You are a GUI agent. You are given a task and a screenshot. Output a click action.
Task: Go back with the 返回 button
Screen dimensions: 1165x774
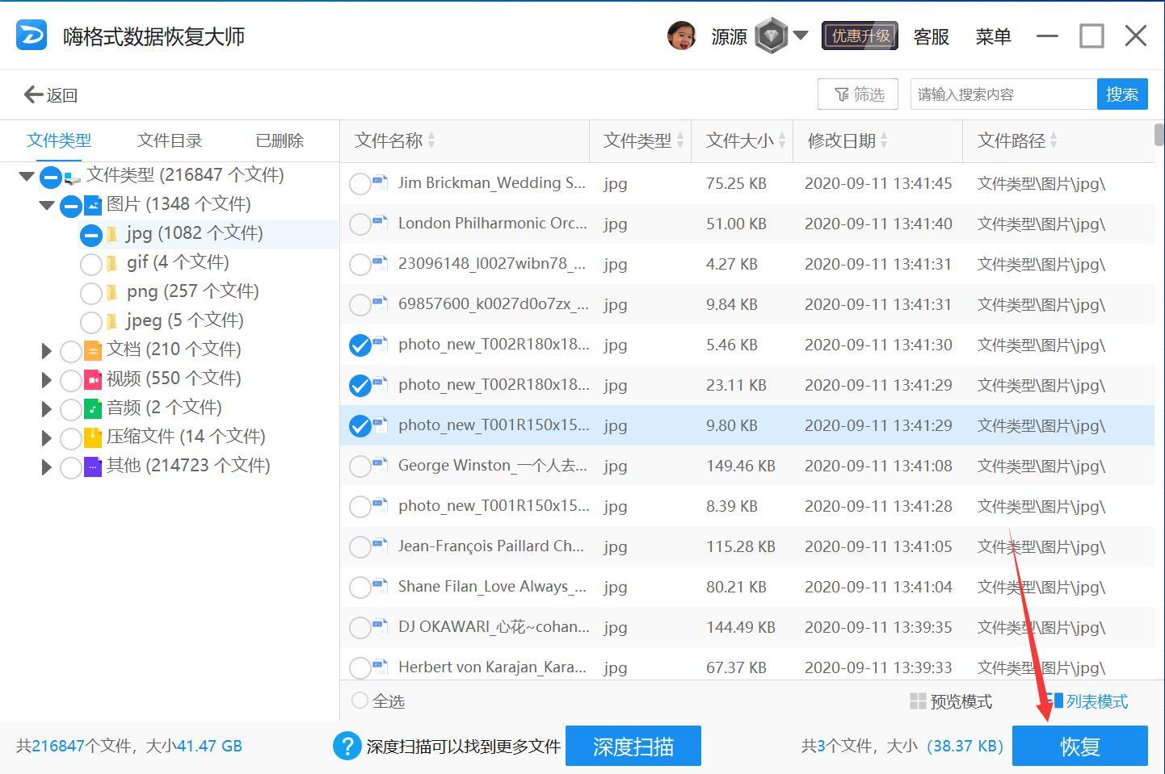50,94
